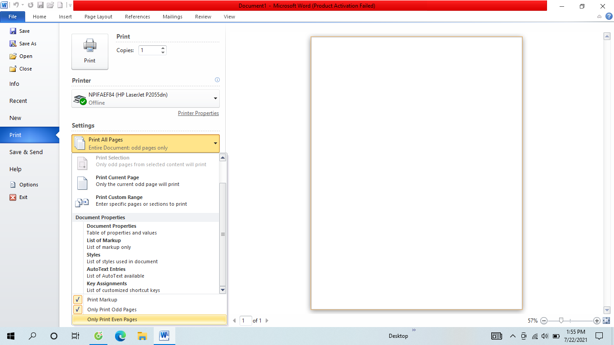Open the Info section in the sidebar
Viewport: 614px width, 345px height.
[30, 84]
